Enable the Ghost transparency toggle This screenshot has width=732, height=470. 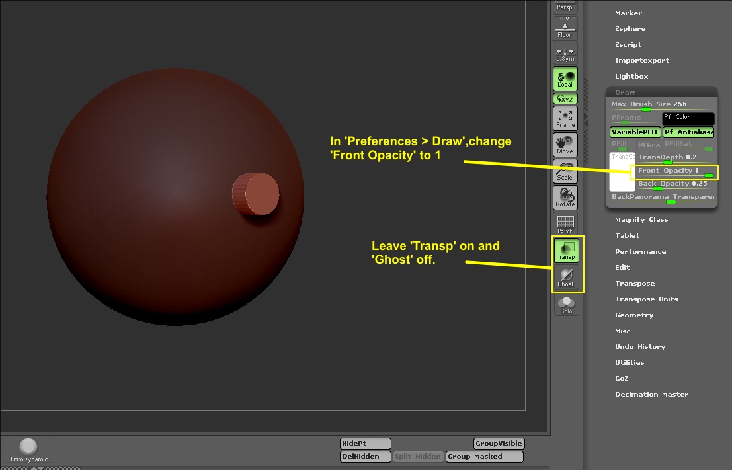click(x=566, y=278)
